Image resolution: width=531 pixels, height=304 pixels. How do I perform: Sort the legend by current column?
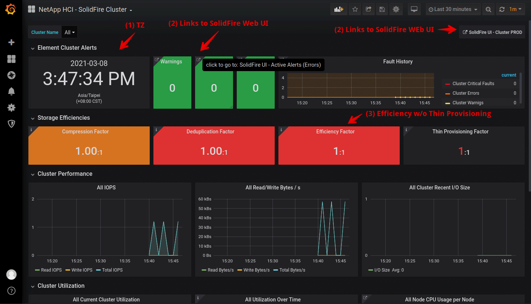pos(509,75)
